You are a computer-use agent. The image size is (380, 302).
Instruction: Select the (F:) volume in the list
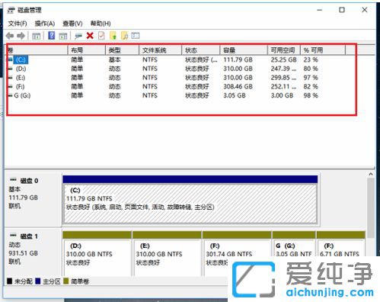[20, 87]
